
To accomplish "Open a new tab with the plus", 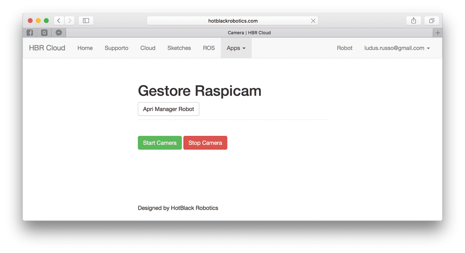I will coord(437,32).
